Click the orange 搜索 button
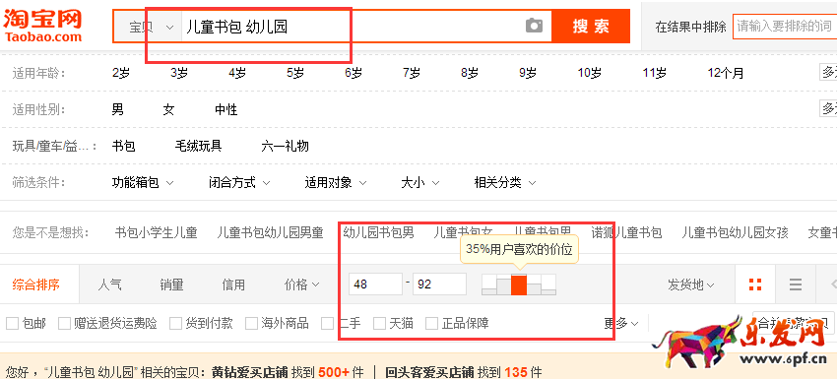The height and width of the screenshot is (379, 837). (x=591, y=26)
